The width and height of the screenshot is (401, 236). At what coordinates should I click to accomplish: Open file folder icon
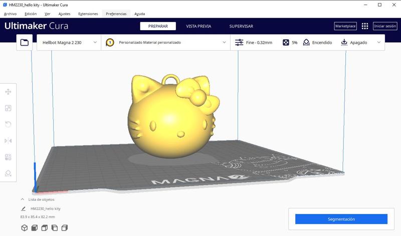pos(24,42)
